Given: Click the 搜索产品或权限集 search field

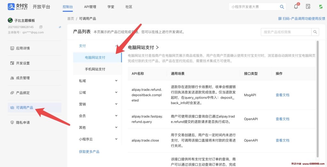Looking at the screenshot, I should click(286, 32).
